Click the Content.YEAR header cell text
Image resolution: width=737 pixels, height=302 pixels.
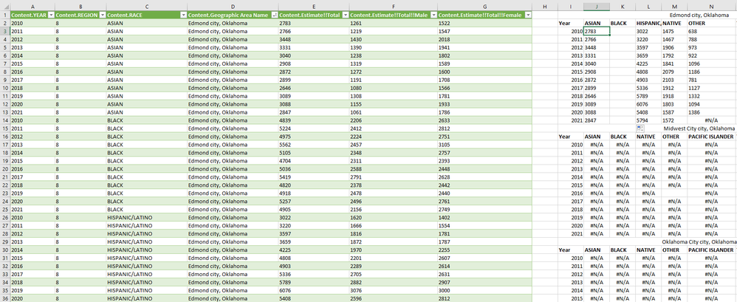click(28, 15)
